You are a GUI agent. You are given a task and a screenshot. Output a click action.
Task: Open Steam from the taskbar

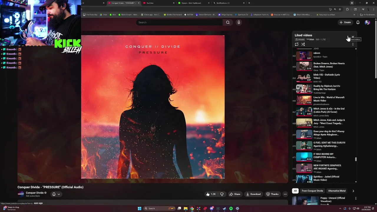click(x=224, y=208)
